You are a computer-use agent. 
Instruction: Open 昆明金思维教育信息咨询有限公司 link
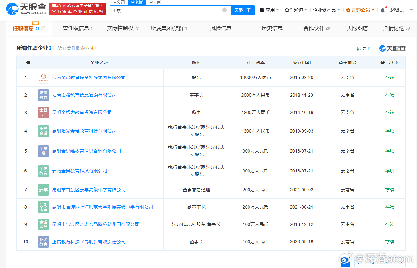point(87,151)
